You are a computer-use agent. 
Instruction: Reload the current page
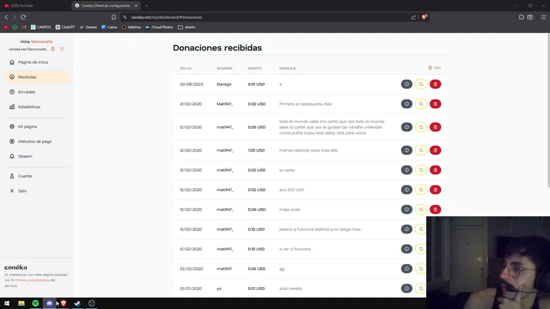coord(23,17)
